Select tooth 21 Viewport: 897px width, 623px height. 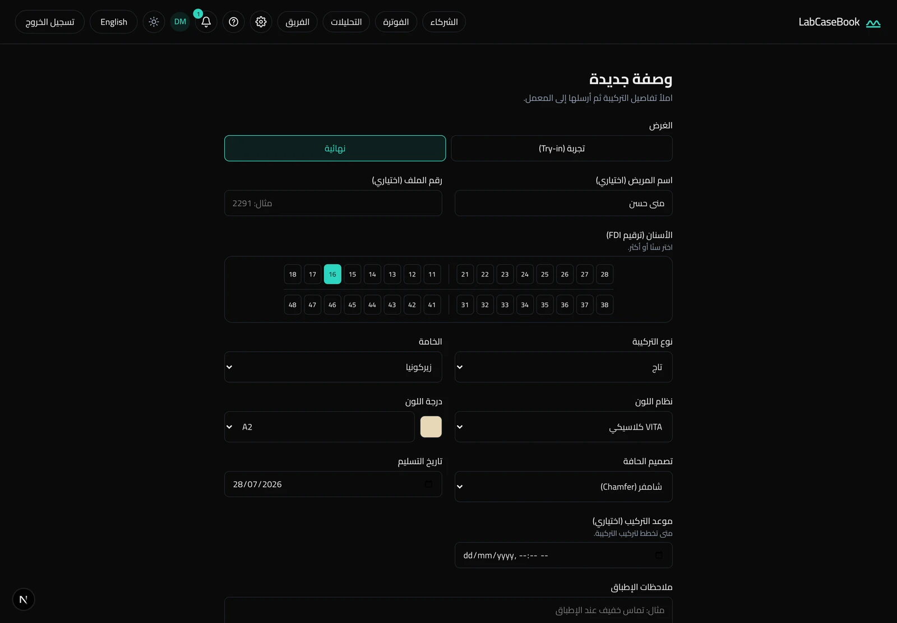pos(465,274)
